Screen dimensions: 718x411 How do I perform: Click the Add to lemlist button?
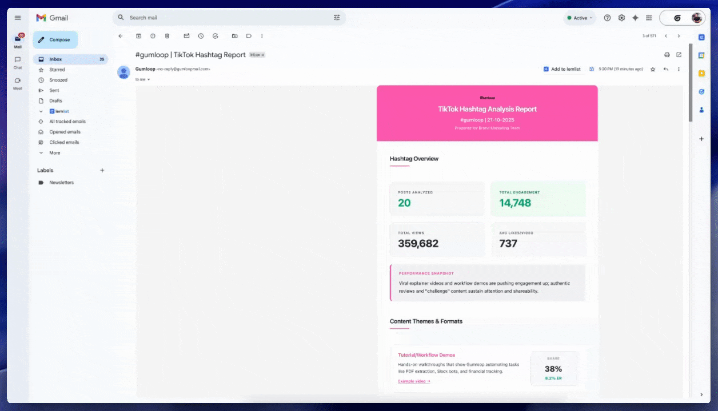click(562, 69)
